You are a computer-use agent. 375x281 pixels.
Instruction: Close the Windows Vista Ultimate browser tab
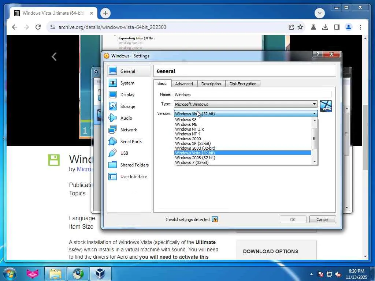(x=91, y=14)
